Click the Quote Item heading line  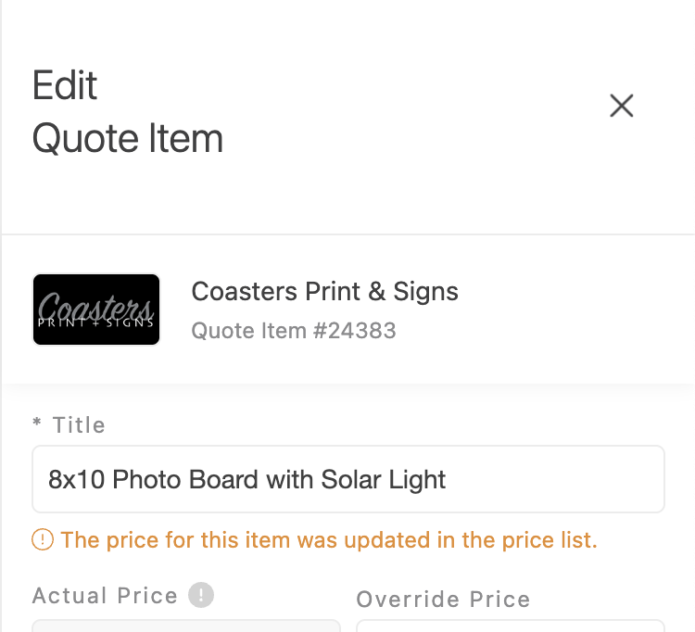click(x=128, y=140)
